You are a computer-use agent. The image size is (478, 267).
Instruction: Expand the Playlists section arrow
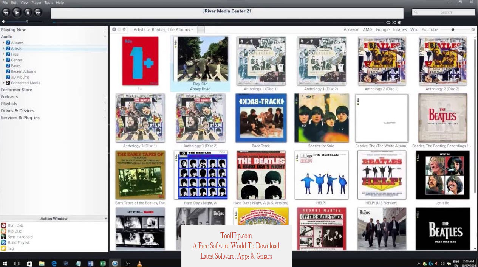pos(105,103)
